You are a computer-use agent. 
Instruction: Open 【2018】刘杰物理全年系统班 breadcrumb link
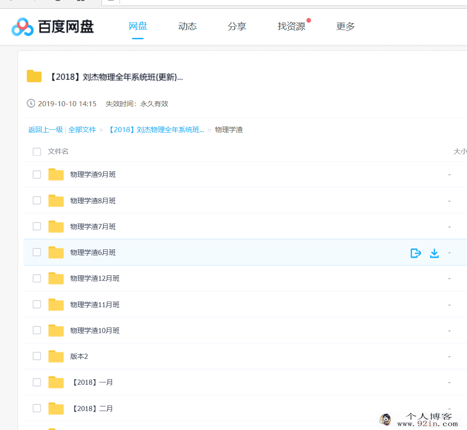156,130
